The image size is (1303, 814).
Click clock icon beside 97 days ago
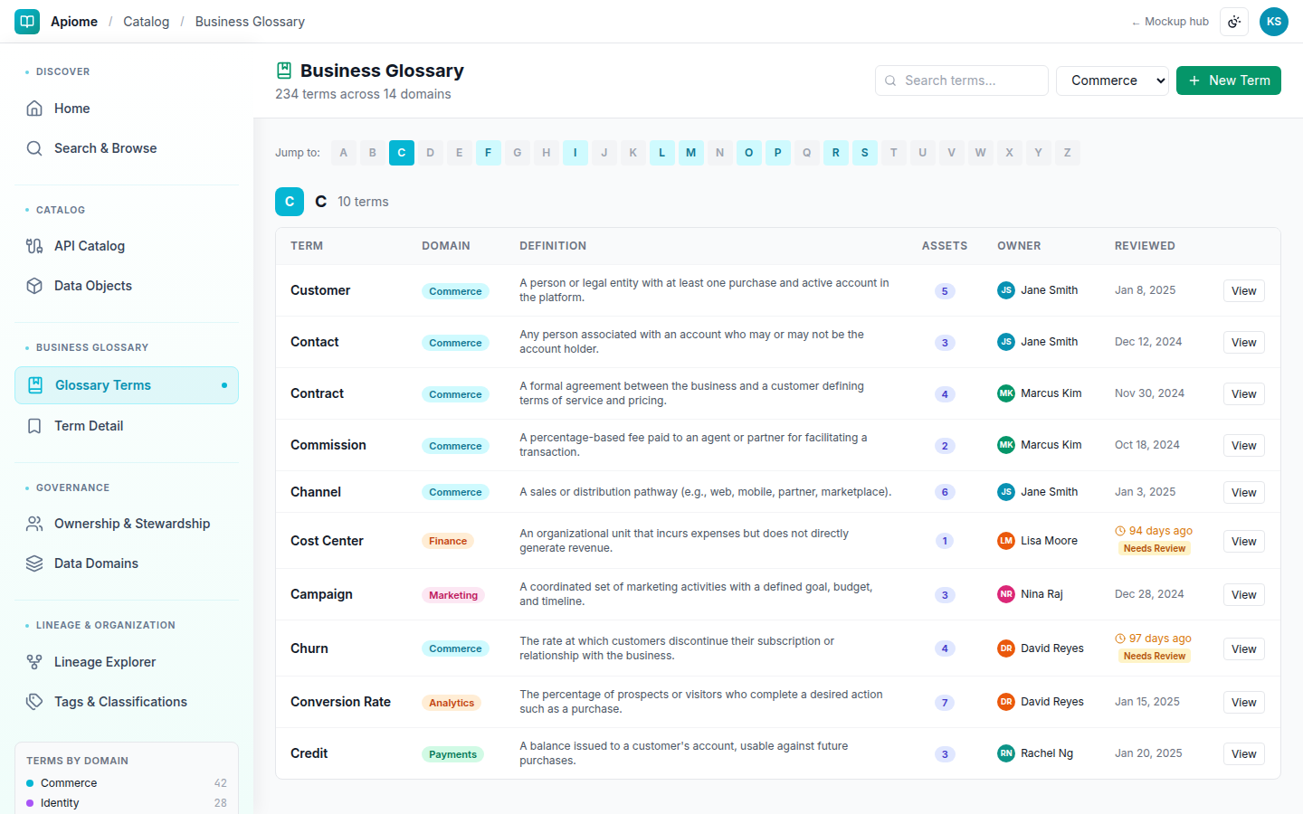point(1120,639)
